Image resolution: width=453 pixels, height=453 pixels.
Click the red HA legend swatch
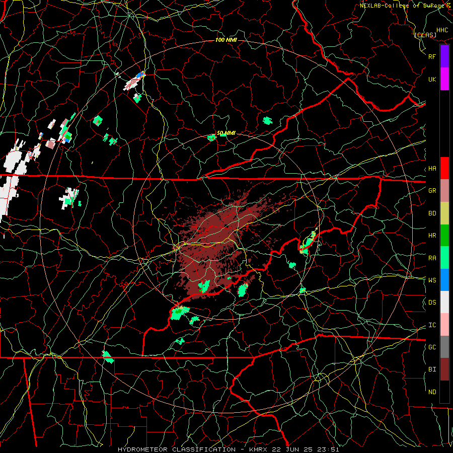pyautogui.click(x=444, y=168)
